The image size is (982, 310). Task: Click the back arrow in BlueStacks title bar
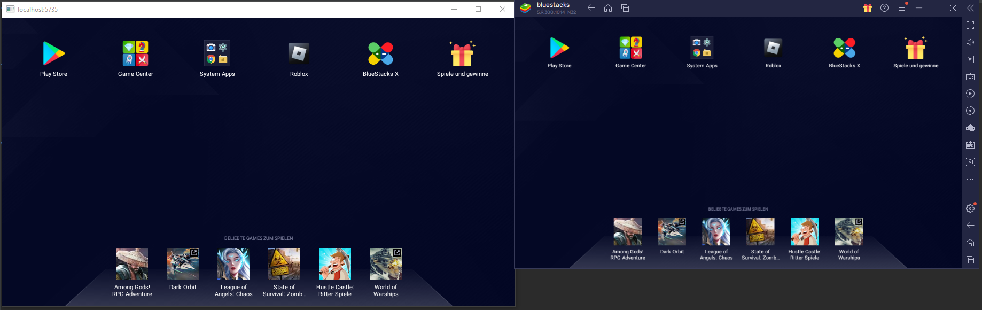pos(591,8)
